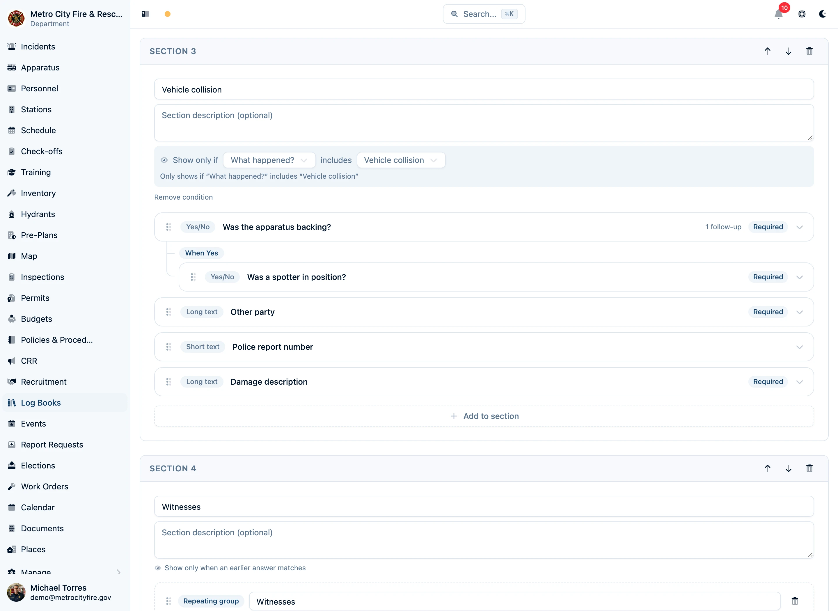Click the Incidents siren icon in the sidebar
The image size is (838, 611).
coord(12,47)
